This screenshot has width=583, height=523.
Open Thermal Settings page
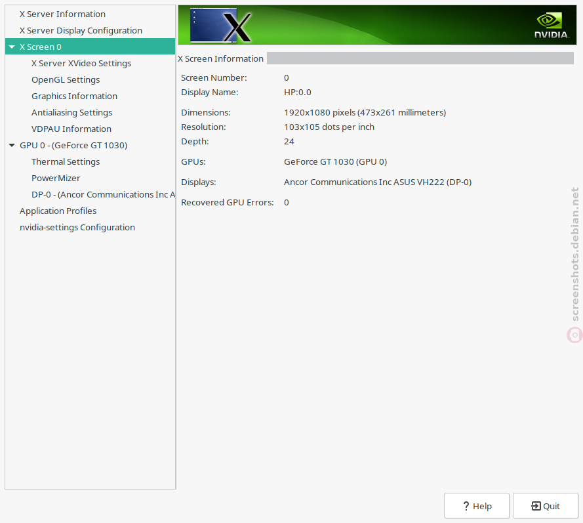pyautogui.click(x=66, y=162)
